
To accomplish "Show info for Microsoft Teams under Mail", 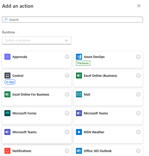I will [x=138, y=113].
